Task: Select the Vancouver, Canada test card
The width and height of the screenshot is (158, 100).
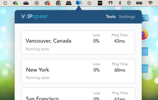Action: pos(78,43)
